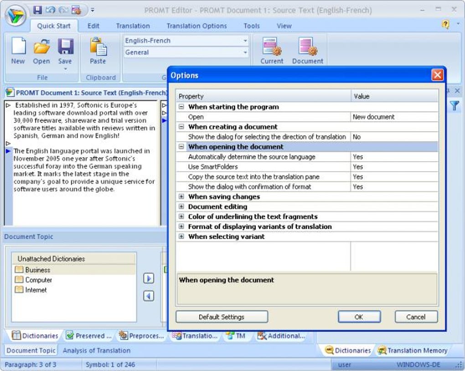Open the Tools ribbon tab
Image resolution: width=465 pixels, height=371 pixels.
252,26
